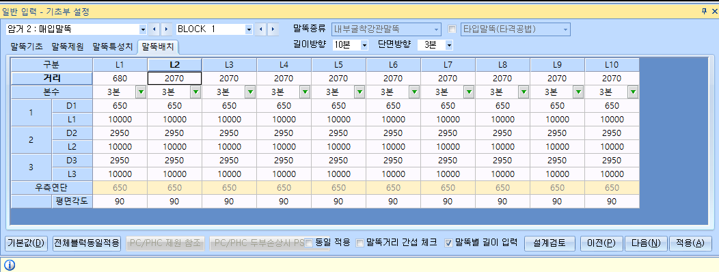Open the 본수 dropdown in column L8
The width and height of the screenshot is (719, 272).
(x=524, y=92)
